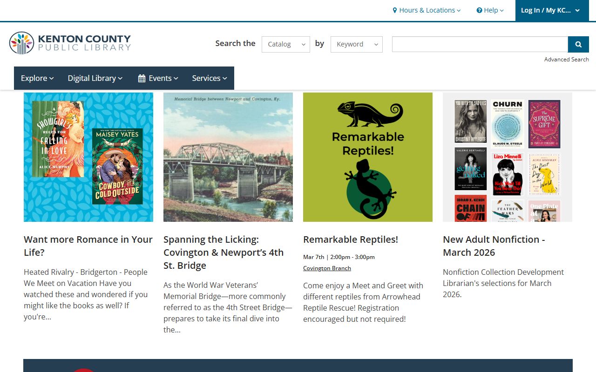Open the Keyword search type dropdown

pos(356,44)
